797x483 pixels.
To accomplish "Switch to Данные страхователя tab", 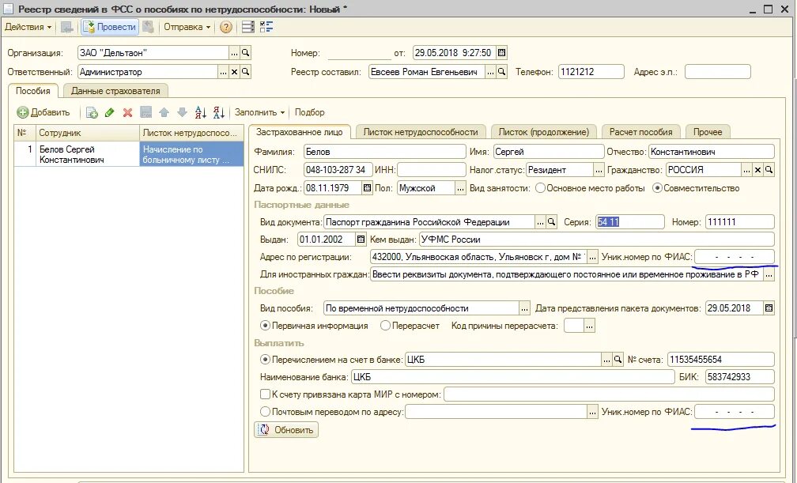I will (x=115, y=91).
